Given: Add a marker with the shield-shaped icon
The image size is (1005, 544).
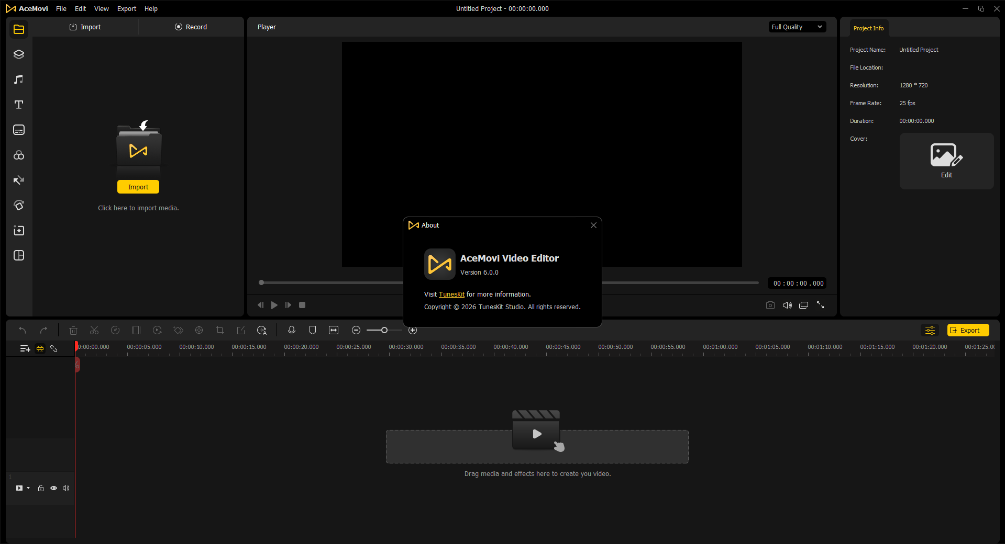Looking at the screenshot, I should click(x=313, y=330).
